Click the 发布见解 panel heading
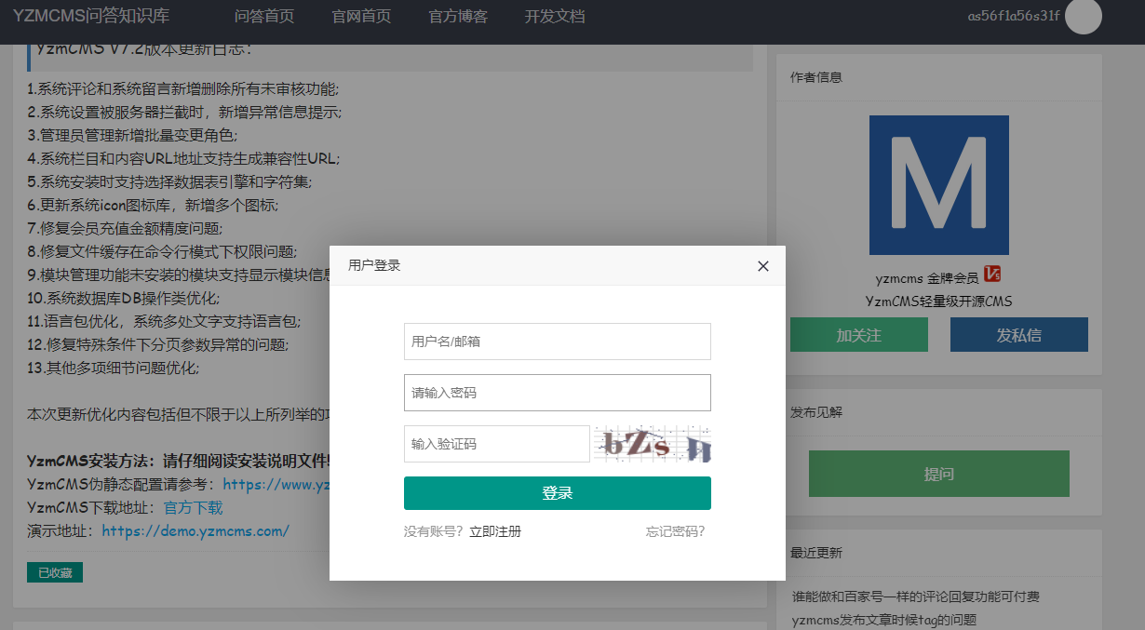Image resolution: width=1145 pixels, height=630 pixels. pos(816,412)
